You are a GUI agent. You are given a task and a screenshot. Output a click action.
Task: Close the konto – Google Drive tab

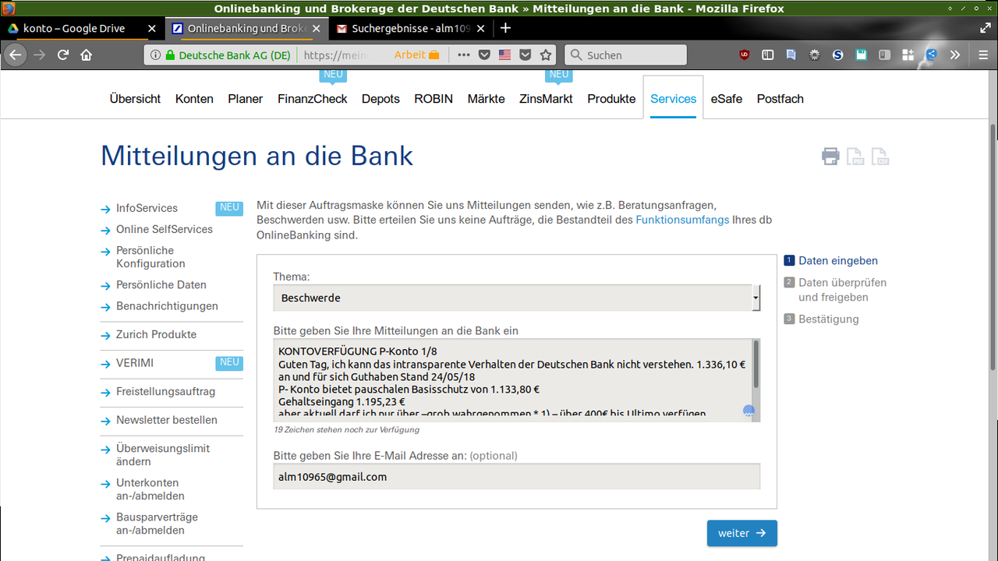coord(151,28)
